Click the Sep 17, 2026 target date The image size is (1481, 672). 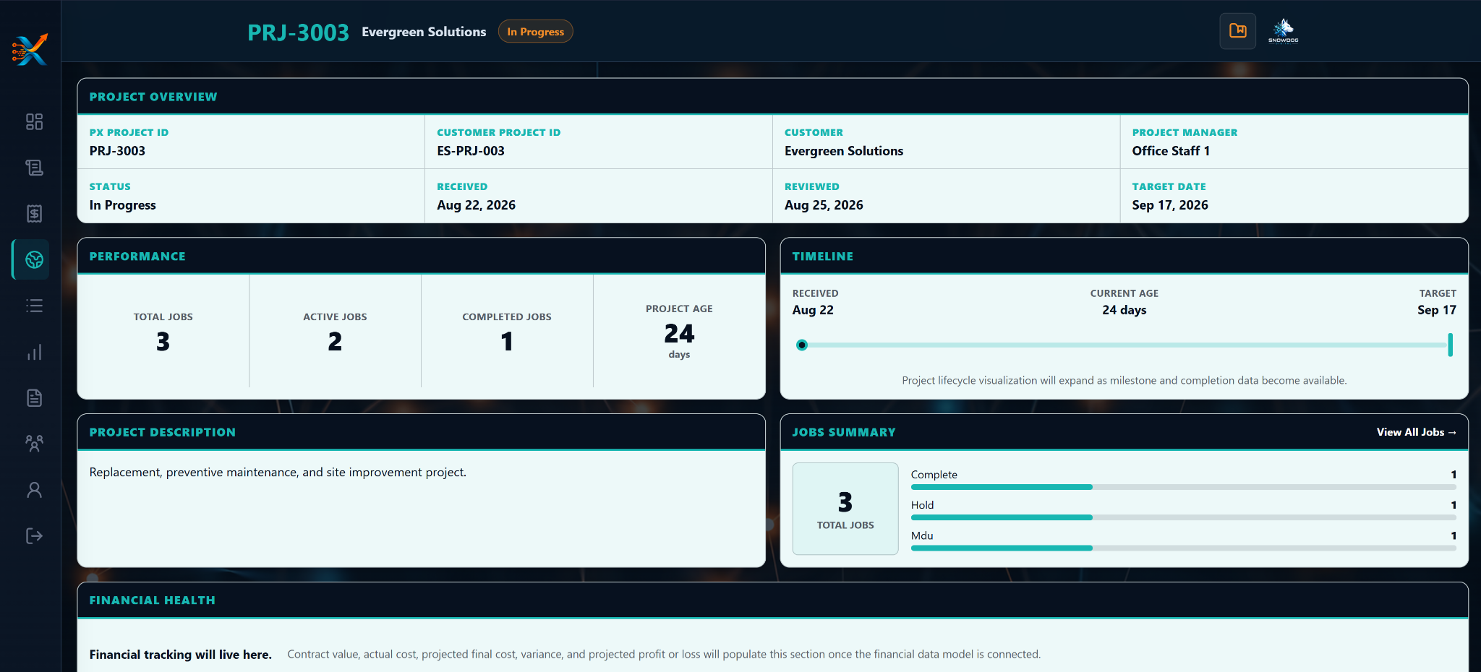tap(1170, 205)
